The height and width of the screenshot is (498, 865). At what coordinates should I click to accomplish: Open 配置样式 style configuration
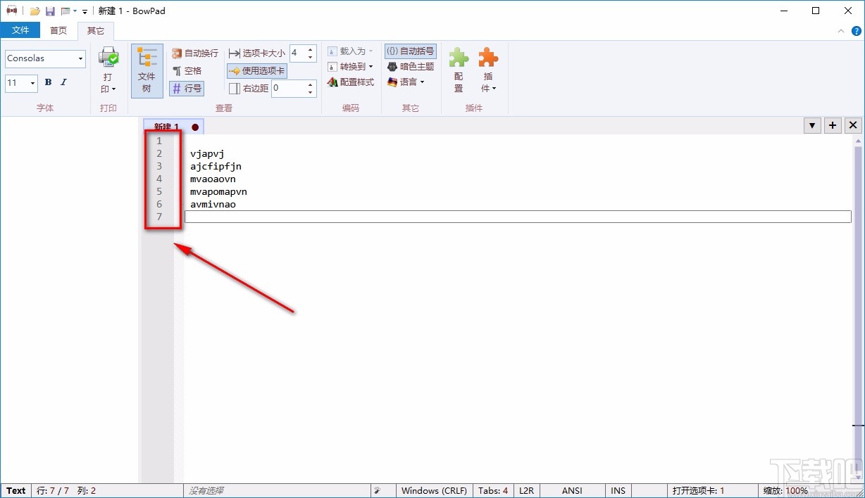[351, 82]
